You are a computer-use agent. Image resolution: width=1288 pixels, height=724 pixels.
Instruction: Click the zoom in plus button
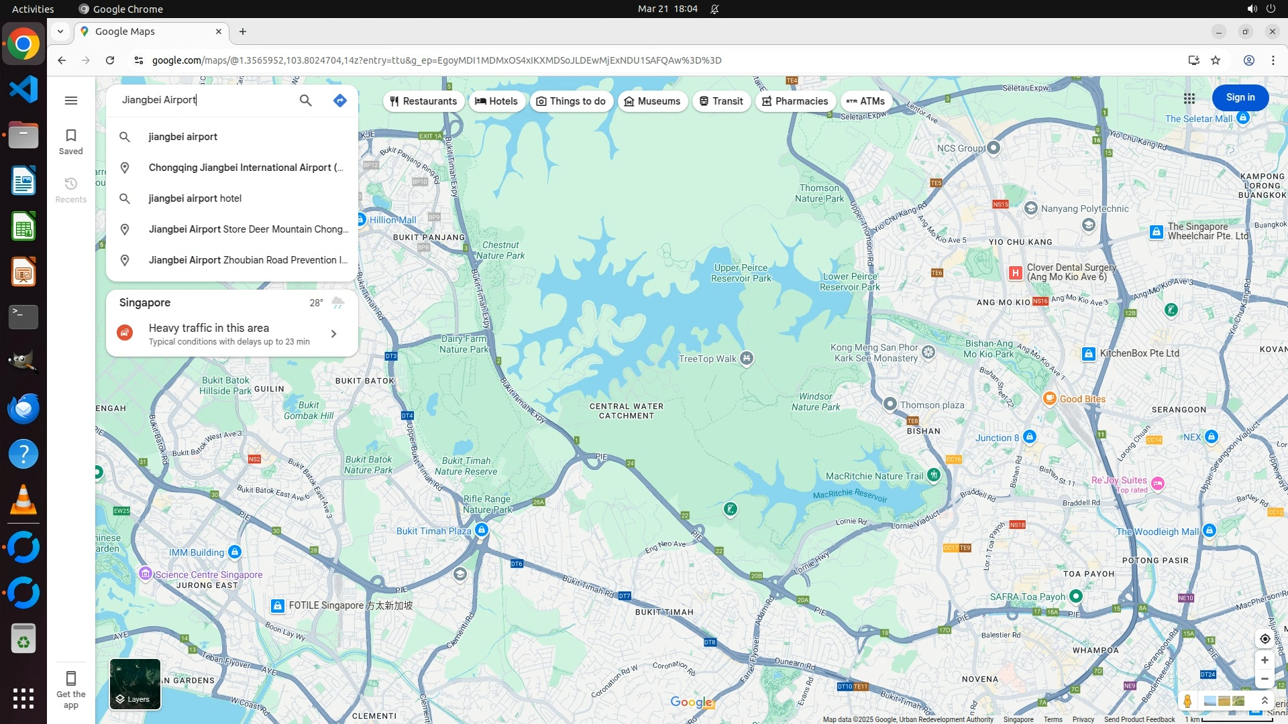[1265, 660]
